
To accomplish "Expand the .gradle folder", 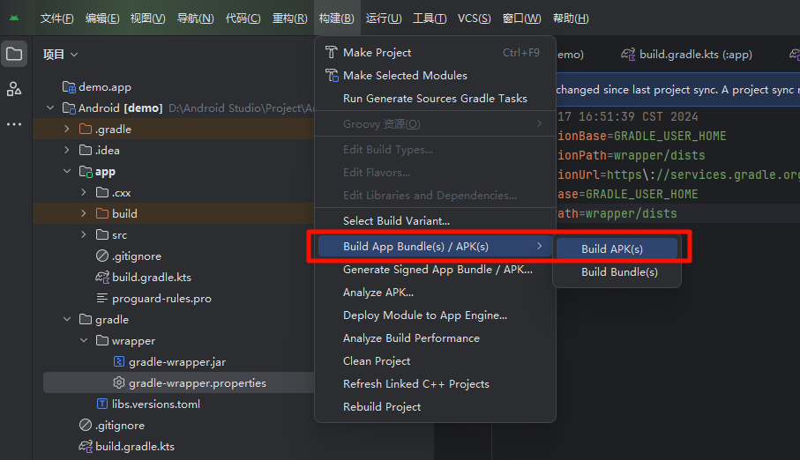I will tap(66, 130).
